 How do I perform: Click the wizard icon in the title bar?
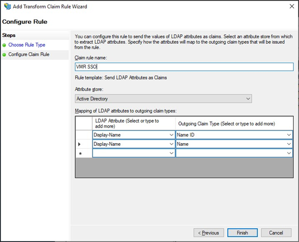pos(6,7)
